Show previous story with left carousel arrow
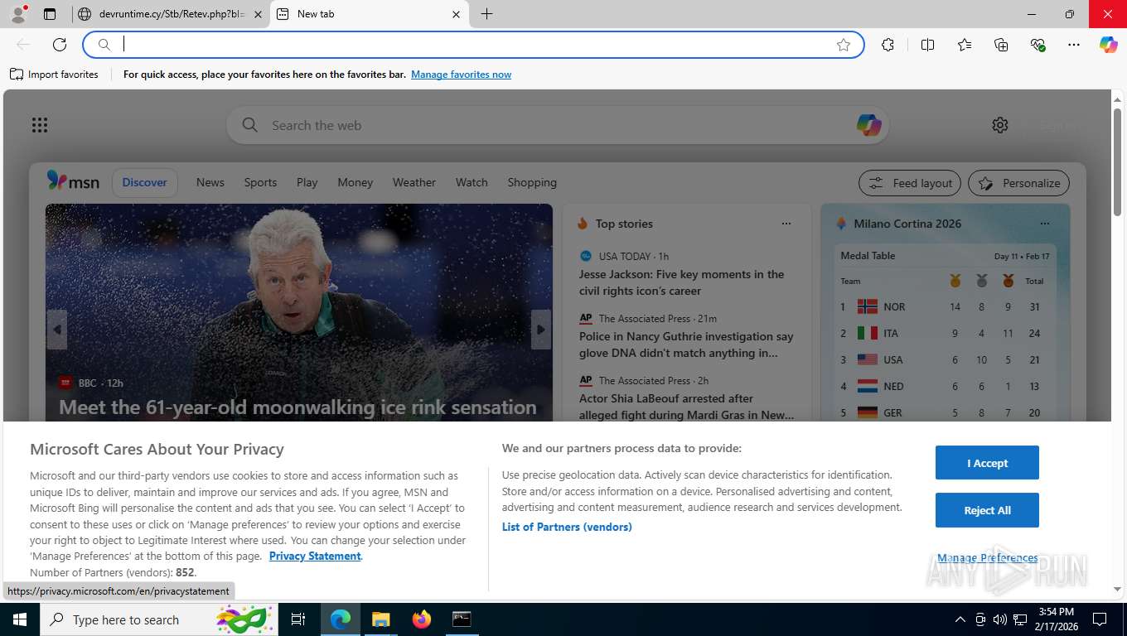Screen dimensions: 1127x636 (x=56, y=330)
